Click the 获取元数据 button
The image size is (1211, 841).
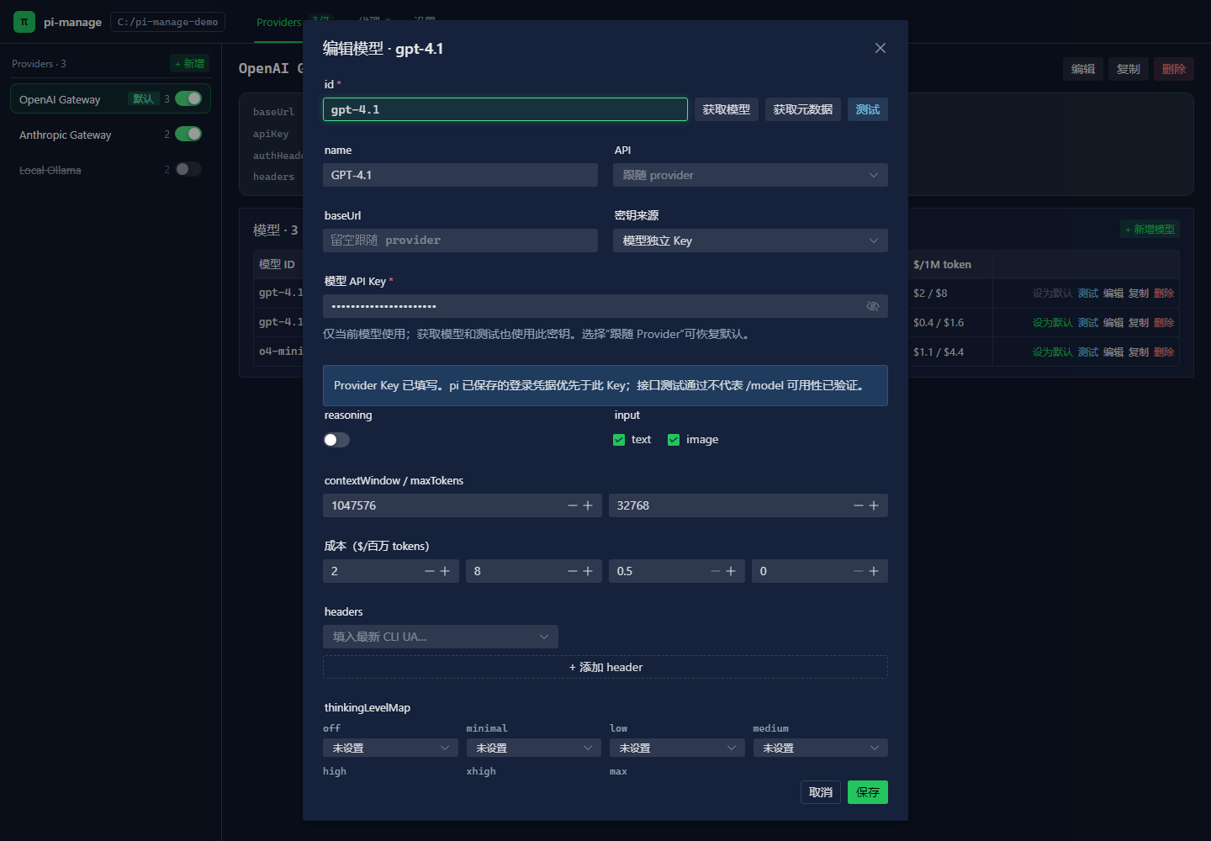tap(803, 109)
